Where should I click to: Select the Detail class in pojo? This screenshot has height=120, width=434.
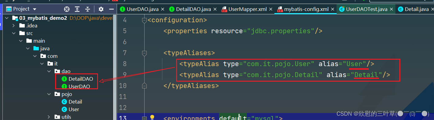(x=75, y=102)
